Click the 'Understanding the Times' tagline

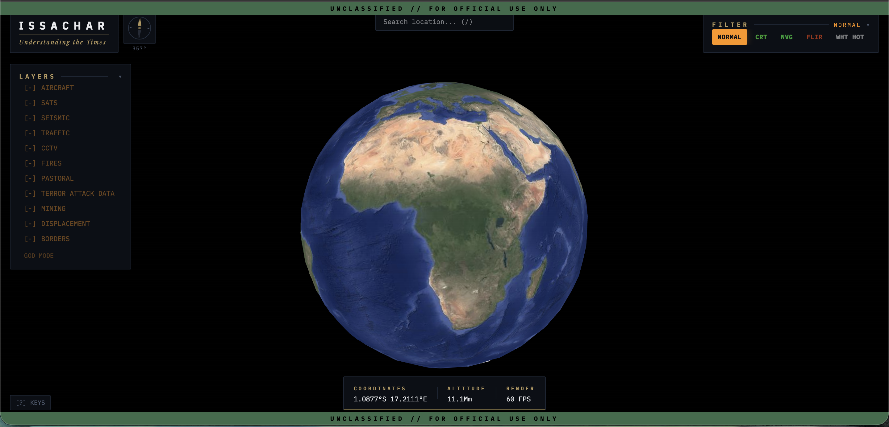(62, 42)
